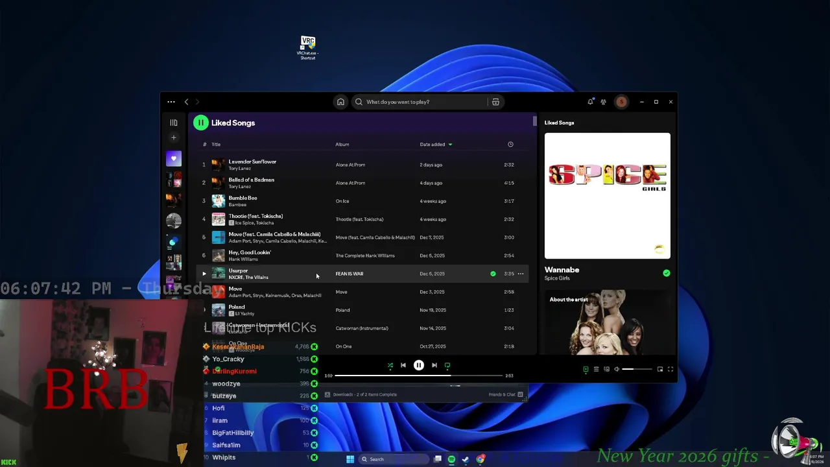The width and height of the screenshot is (830, 467).
Task: Open Spotify Home
Action: [x=340, y=102]
